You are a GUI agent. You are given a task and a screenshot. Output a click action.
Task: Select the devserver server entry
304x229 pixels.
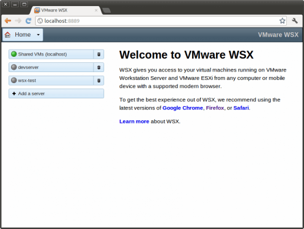tap(51, 67)
